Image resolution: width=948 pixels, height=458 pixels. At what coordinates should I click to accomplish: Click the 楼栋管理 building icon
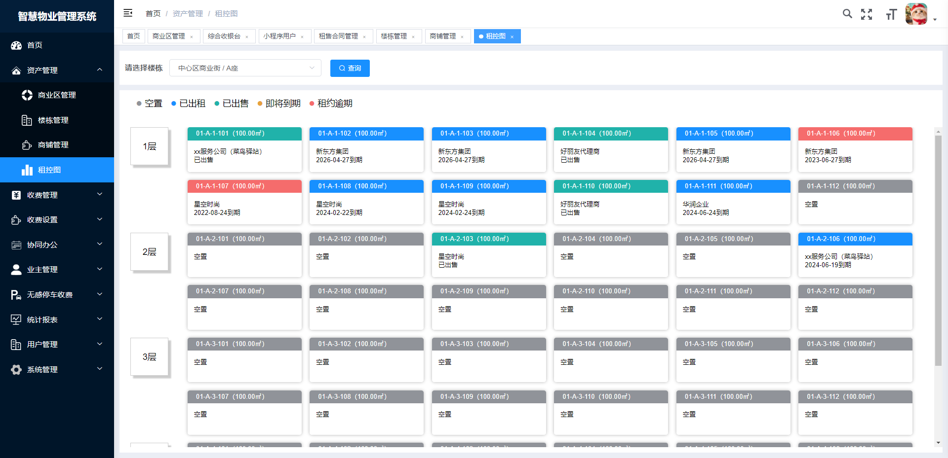[27, 120]
